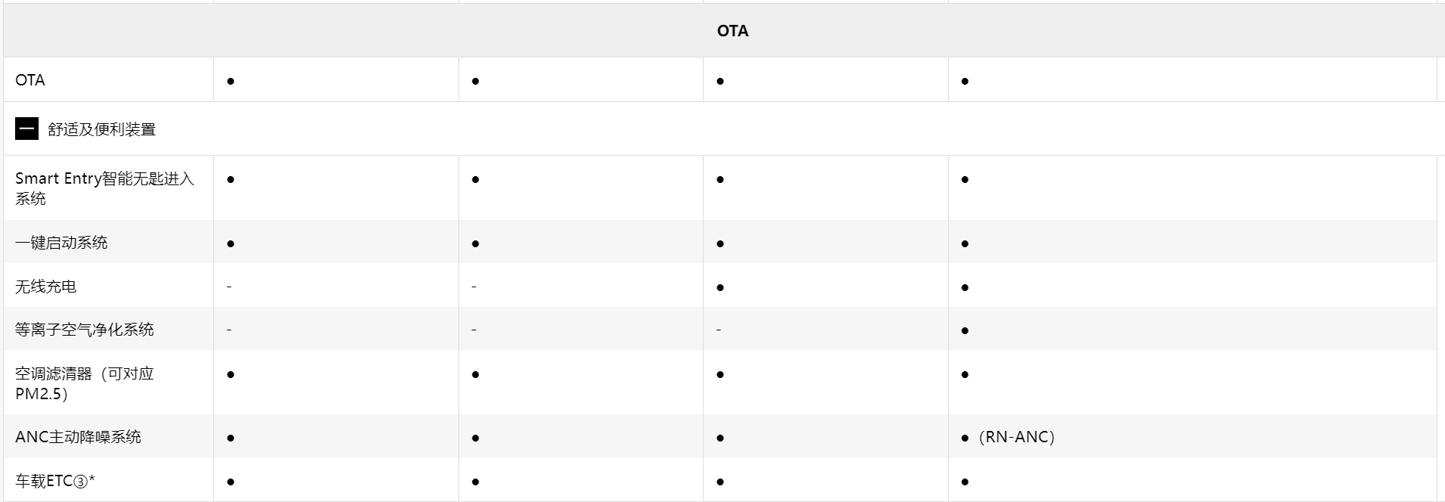Click the Smart Entry智能无匙进入系统 row label

pyautogui.click(x=104, y=188)
